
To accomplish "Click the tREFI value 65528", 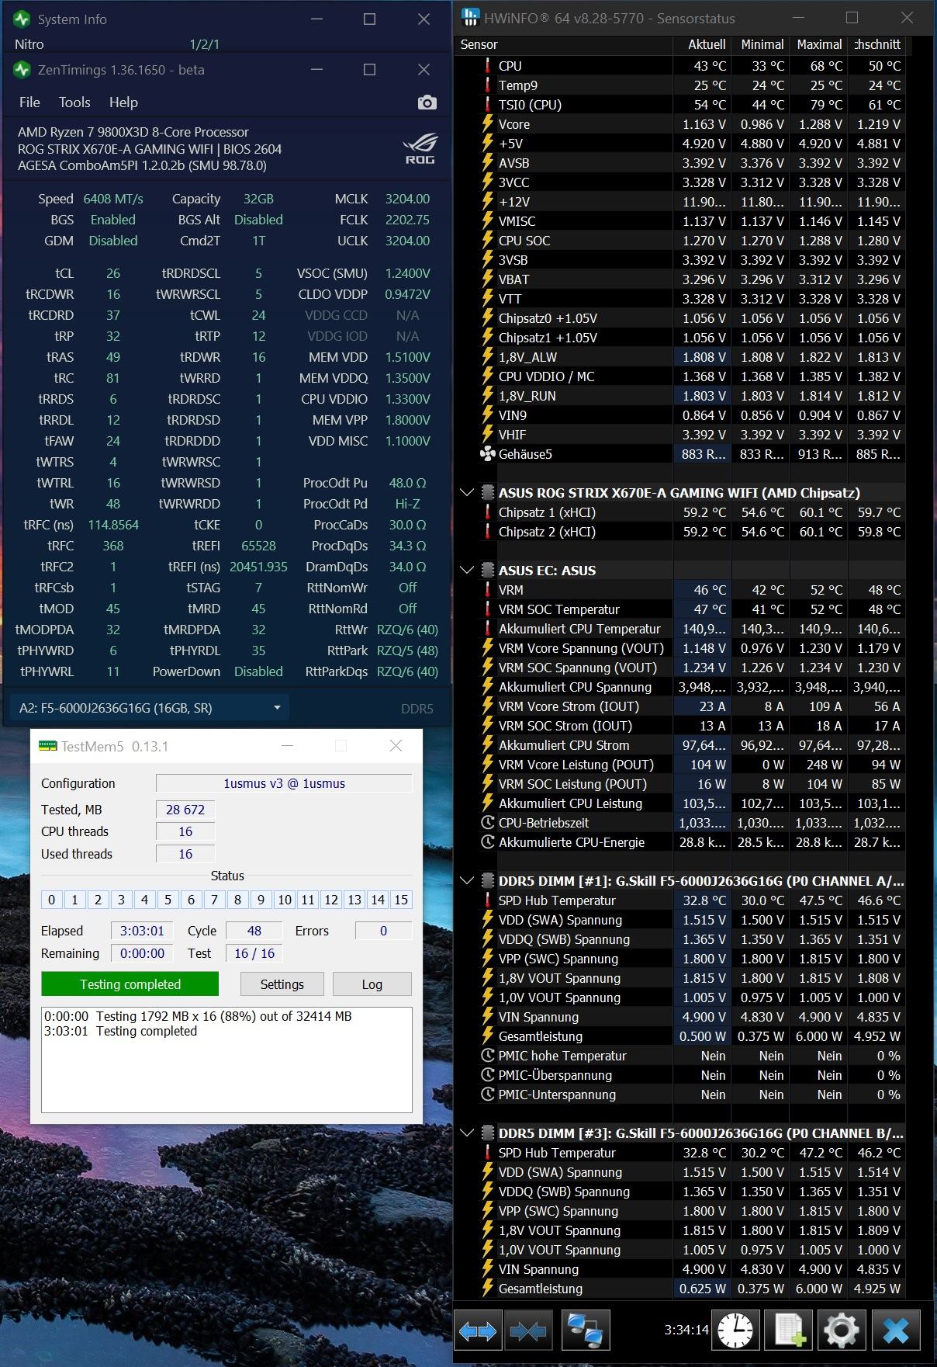I will [x=258, y=546].
